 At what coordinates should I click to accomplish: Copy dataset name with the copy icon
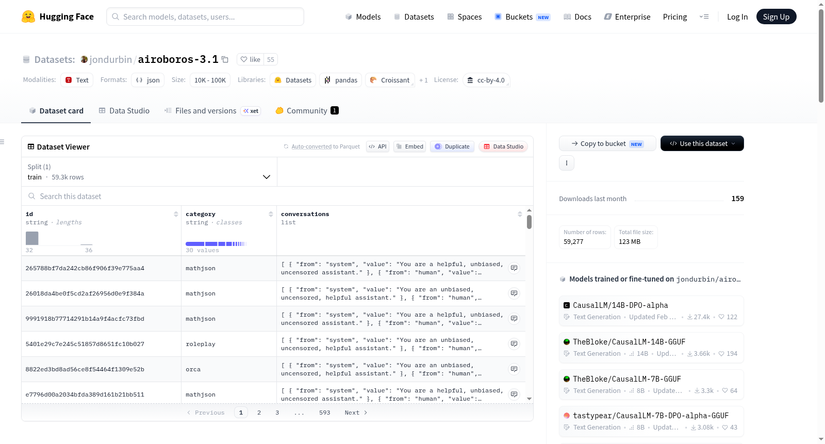coord(225,59)
